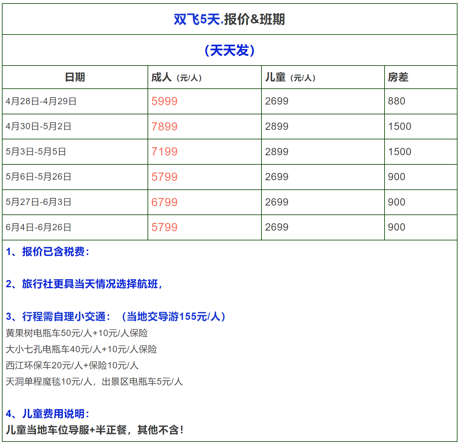461x445 pixels.
Task: Click child price 2699 in the 4月28日-4月29日 row
Action: (x=277, y=101)
